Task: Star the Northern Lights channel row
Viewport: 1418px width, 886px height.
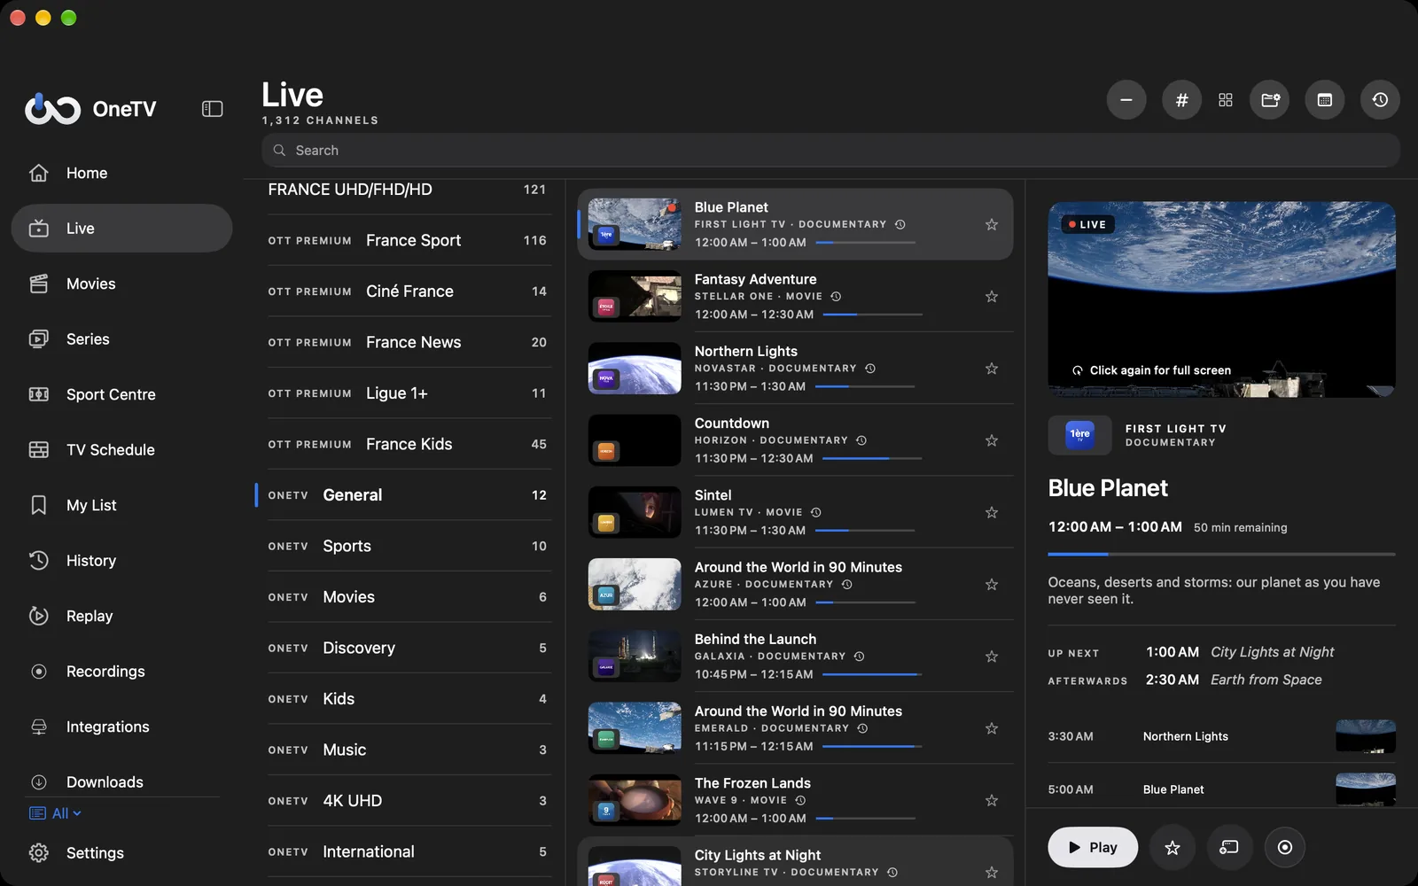Action: pyautogui.click(x=992, y=369)
